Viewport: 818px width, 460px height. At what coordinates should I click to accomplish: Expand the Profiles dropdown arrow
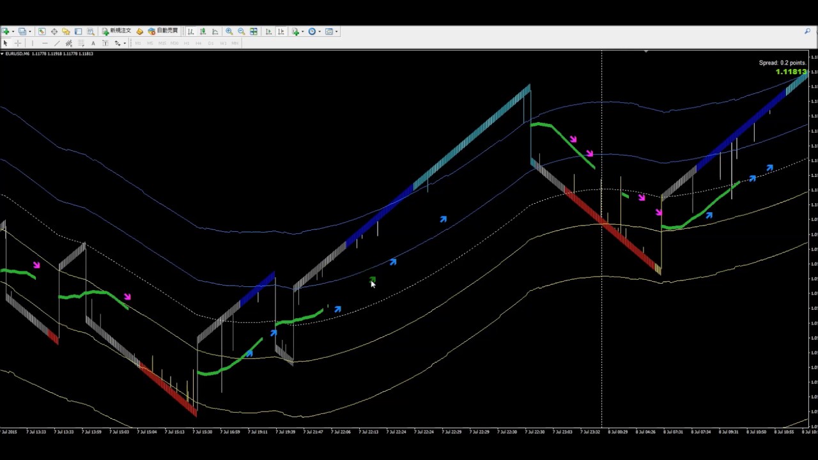[x=29, y=31]
